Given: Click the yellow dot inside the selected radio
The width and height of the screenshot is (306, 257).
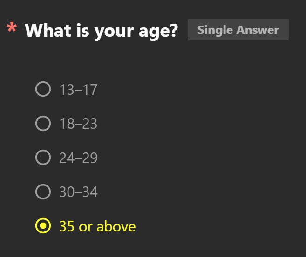Looking at the screenshot, I should (43, 226).
